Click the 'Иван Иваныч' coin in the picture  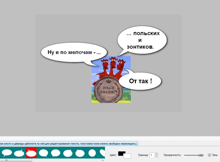108,90
